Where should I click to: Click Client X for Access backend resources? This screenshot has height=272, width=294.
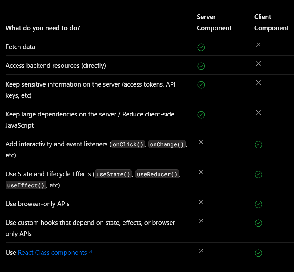point(258,64)
